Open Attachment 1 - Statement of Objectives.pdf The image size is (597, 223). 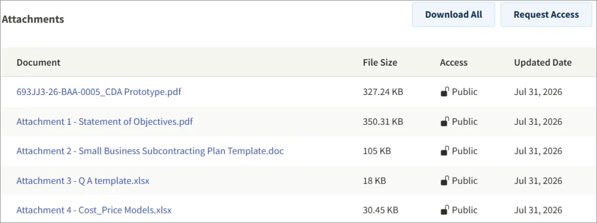coord(104,121)
